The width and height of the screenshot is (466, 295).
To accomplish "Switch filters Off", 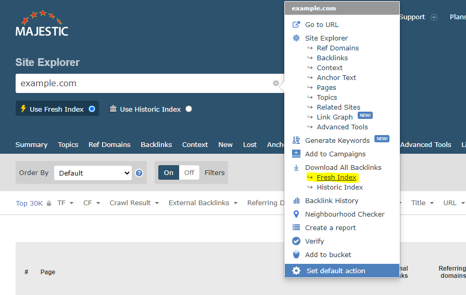I will (189, 172).
